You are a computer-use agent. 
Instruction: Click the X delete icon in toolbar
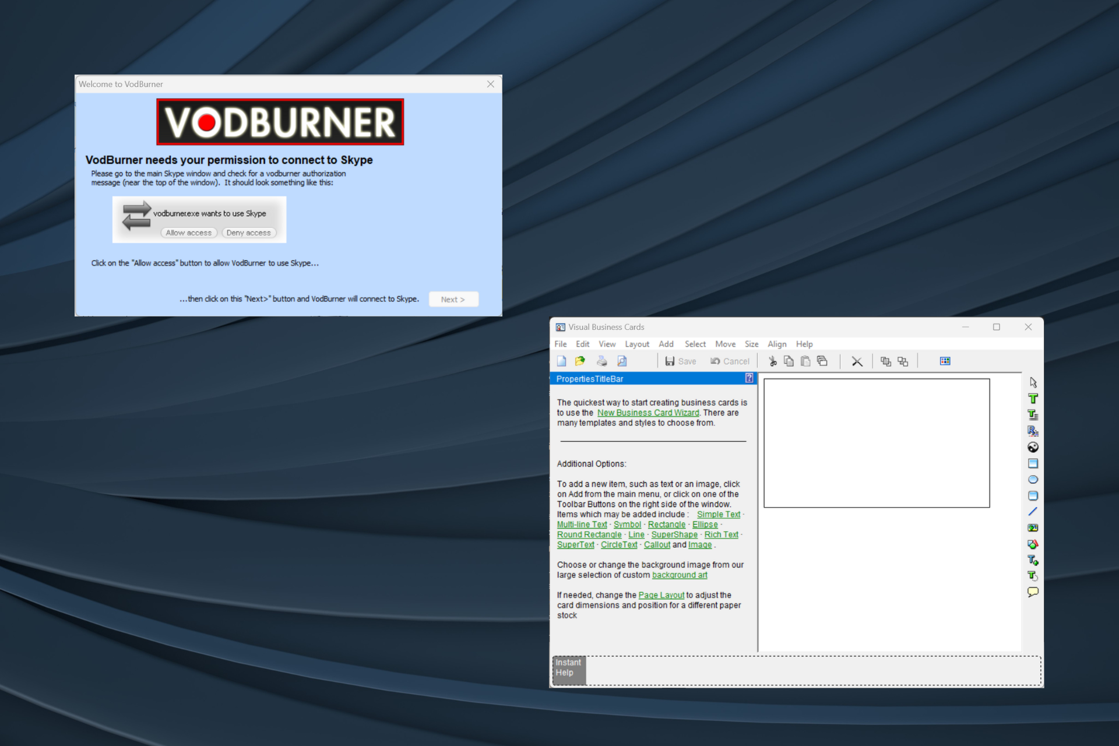(x=857, y=361)
